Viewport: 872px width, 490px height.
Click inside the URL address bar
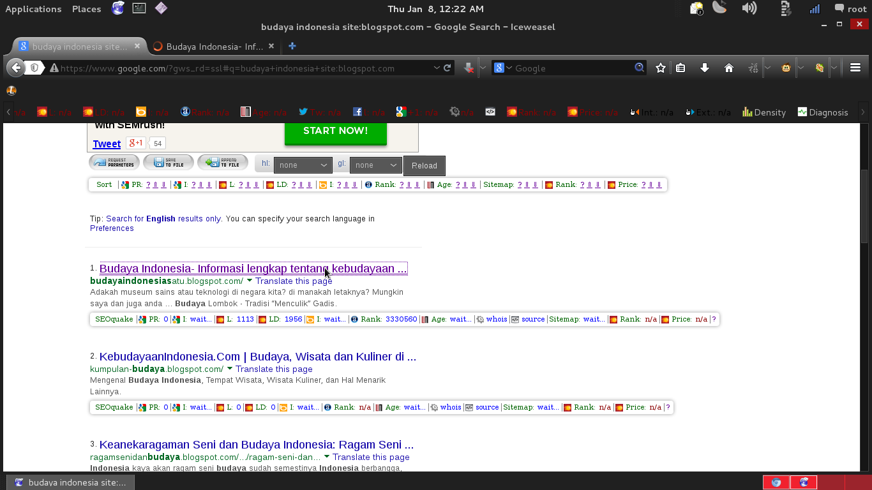coord(244,68)
